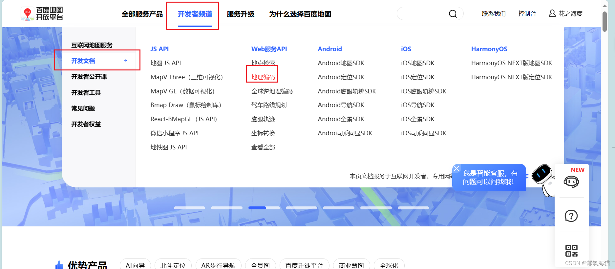
Task: Open 全部服务产品 menu
Action: pos(142,14)
